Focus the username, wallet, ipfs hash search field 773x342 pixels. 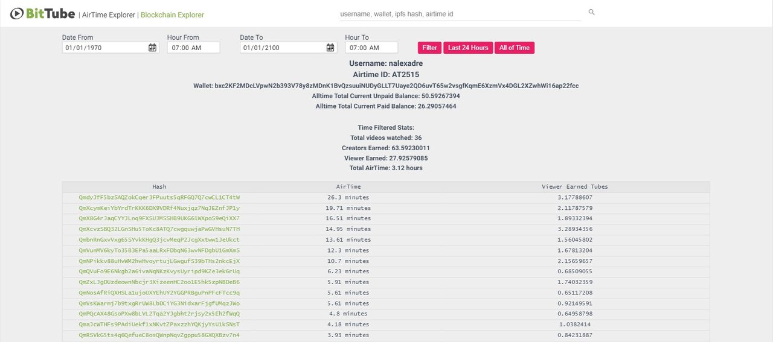pyautogui.click(x=460, y=13)
